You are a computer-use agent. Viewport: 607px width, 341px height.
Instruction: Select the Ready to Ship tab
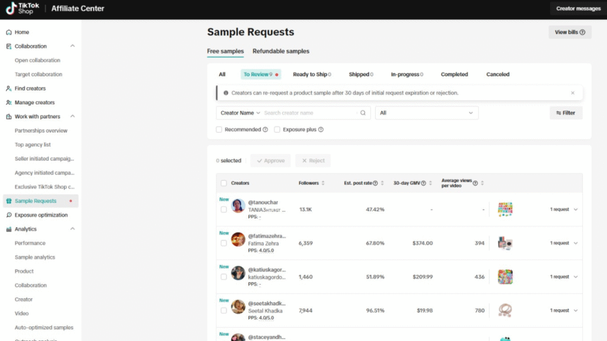[x=311, y=75]
